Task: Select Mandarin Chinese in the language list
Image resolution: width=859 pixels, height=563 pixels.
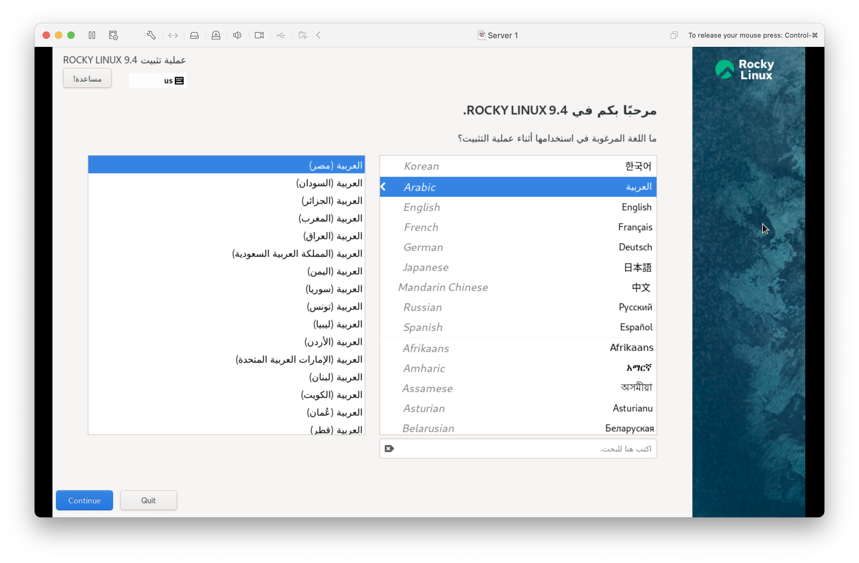Action: tap(518, 287)
